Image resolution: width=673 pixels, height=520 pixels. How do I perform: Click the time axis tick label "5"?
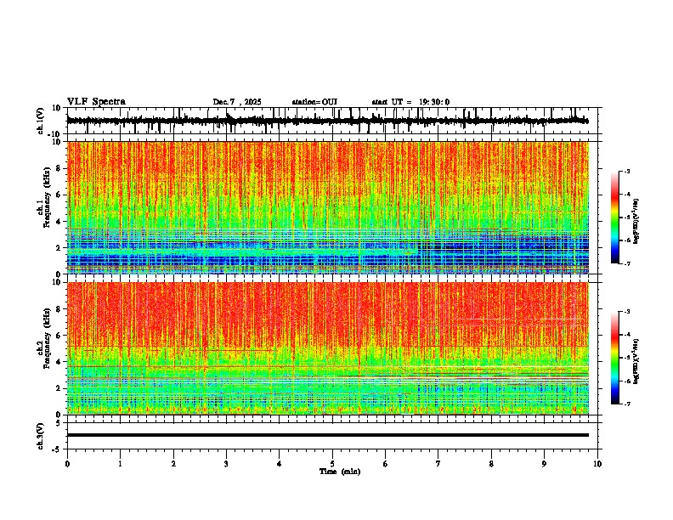332,464
